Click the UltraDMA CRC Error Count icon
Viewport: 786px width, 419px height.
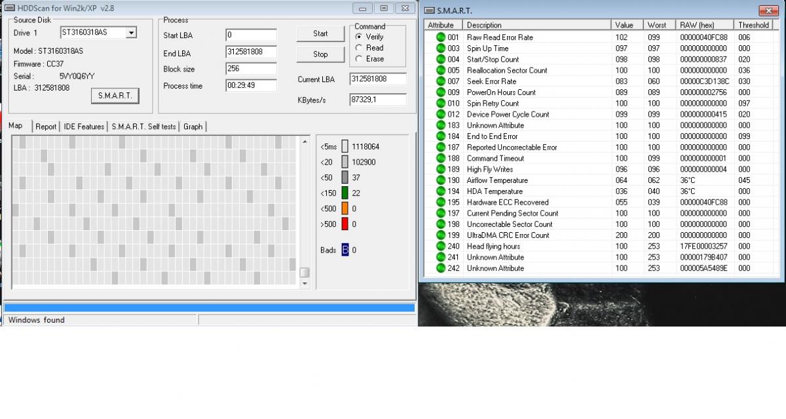[440, 235]
